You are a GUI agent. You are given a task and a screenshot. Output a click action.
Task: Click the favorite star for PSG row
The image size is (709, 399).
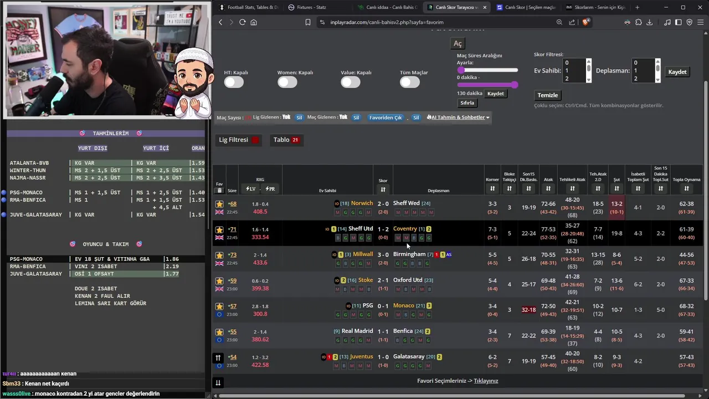tap(219, 306)
